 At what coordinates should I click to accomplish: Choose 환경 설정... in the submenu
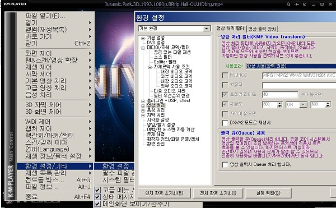(115, 166)
